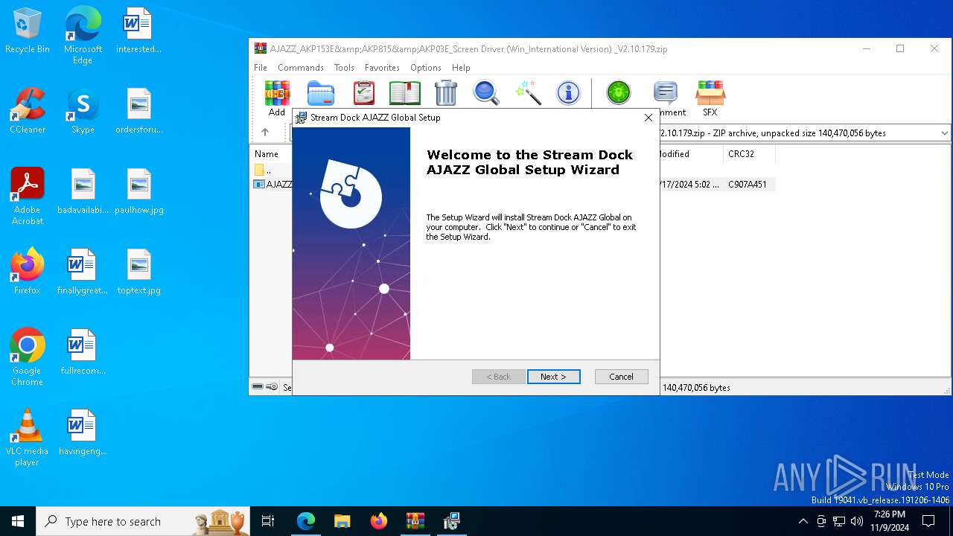Go up one folder with arrow in WinRAR
This screenshot has height=536, width=953.
click(x=264, y=133)
